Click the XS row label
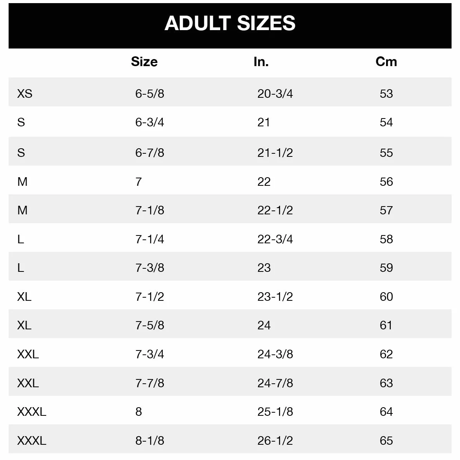Image resolution: width=460 pixels, height=460 pixels. (x=25, y=93)
